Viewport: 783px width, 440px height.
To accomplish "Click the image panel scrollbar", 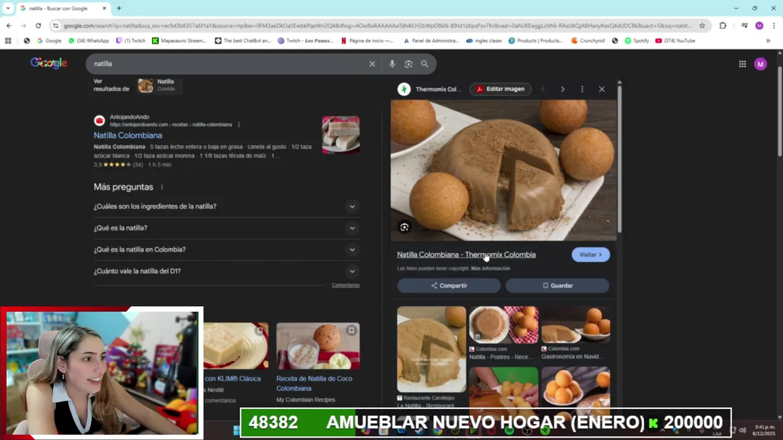I will (x=620, y=159).
